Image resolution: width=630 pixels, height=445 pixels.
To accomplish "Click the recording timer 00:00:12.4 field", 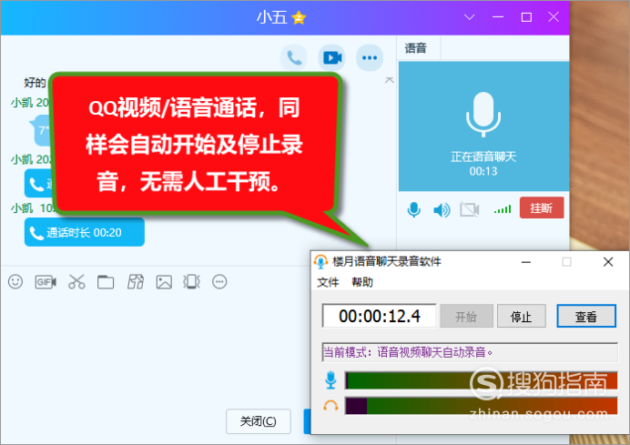I will click(x=380, y=316).
